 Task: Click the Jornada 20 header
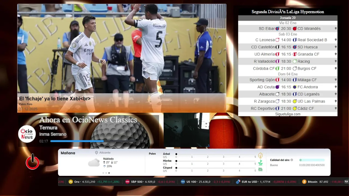coord(288,18)
